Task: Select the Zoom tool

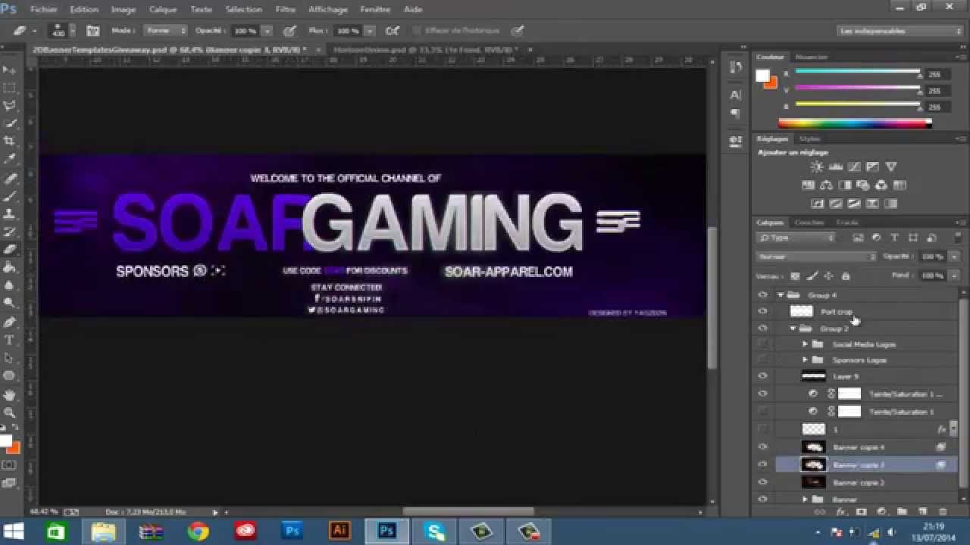Action: (x=10, y=413)
